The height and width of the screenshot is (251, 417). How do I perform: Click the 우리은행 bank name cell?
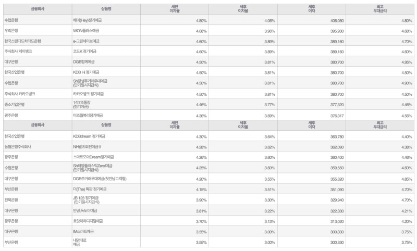coord(11,31)
